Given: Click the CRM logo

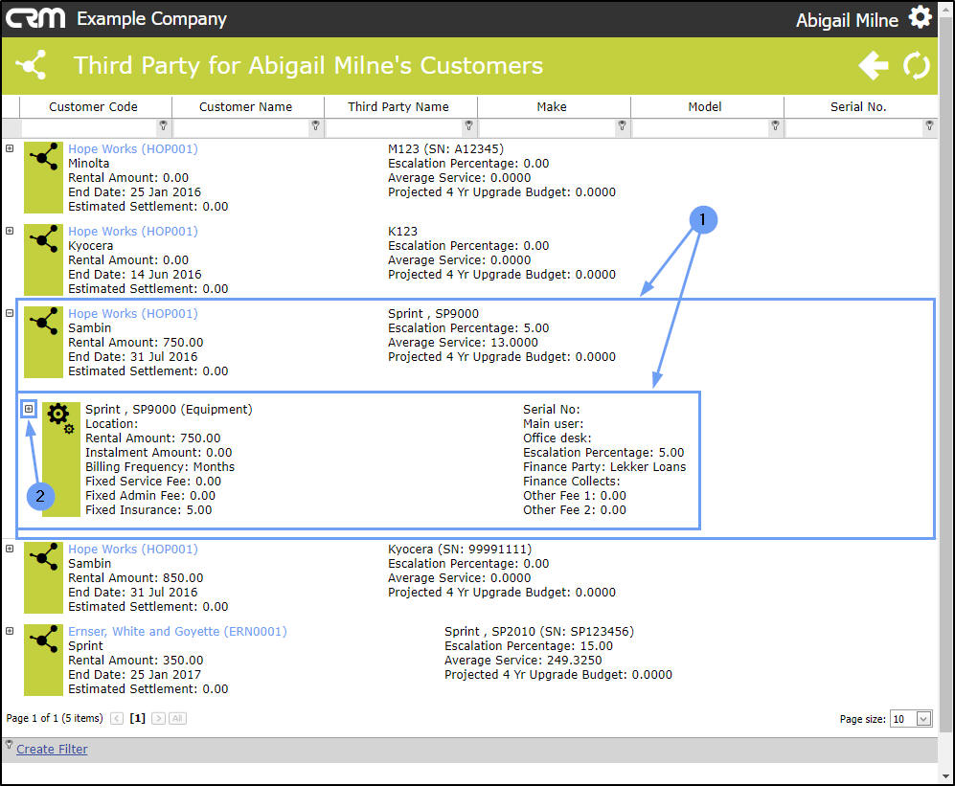Looking at the screenshot, I should pyautogui.click(x=35, y=18).
